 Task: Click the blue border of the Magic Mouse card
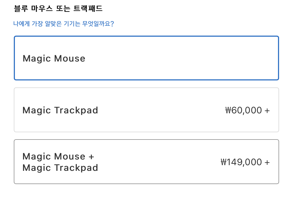point(146,36)
